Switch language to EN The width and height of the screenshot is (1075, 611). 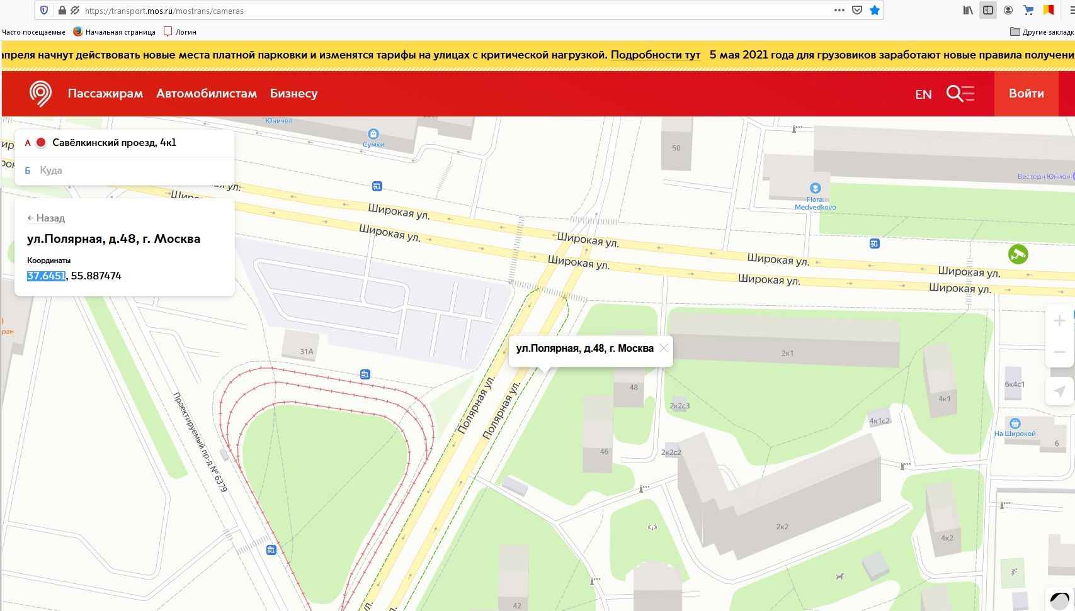(923, 94)
